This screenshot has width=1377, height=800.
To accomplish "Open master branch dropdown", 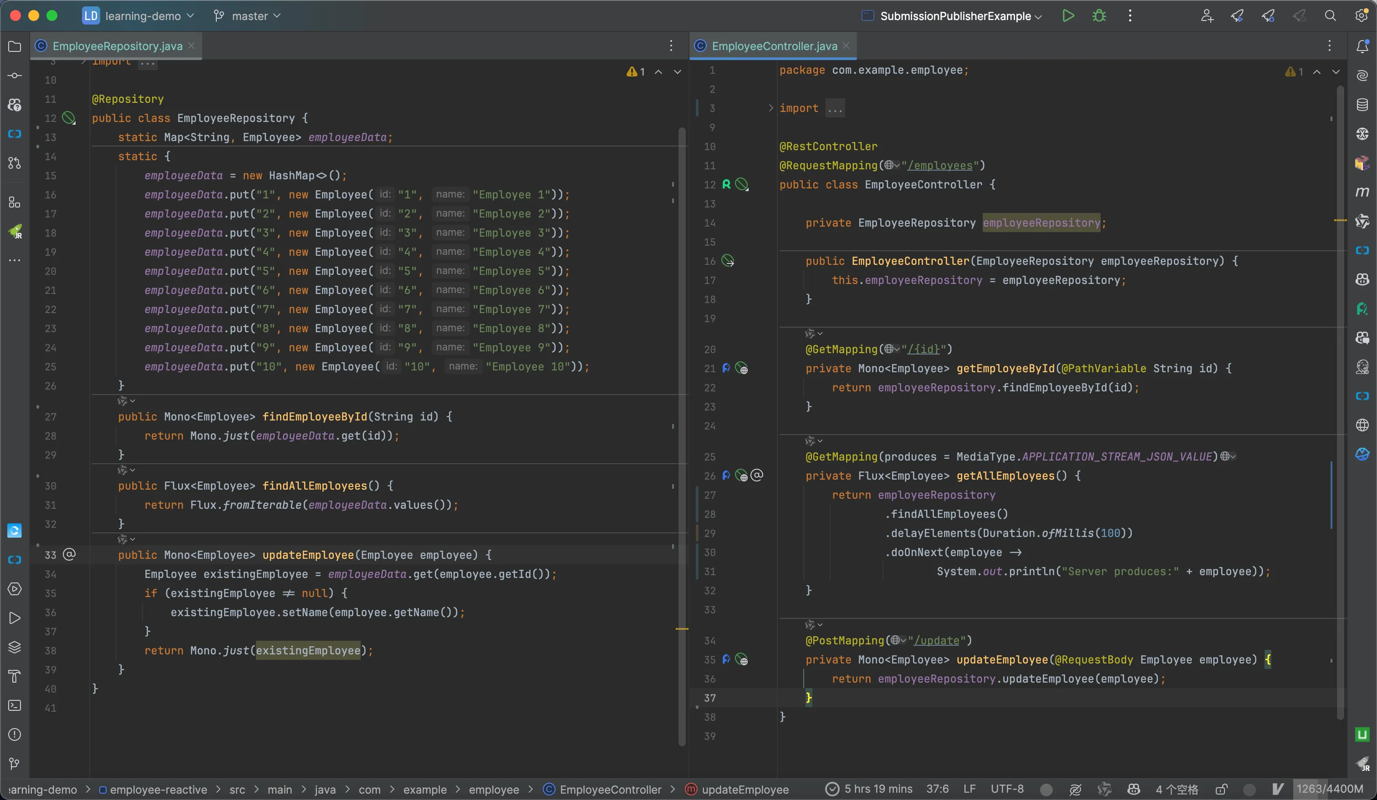I will [x=247, y=16].
